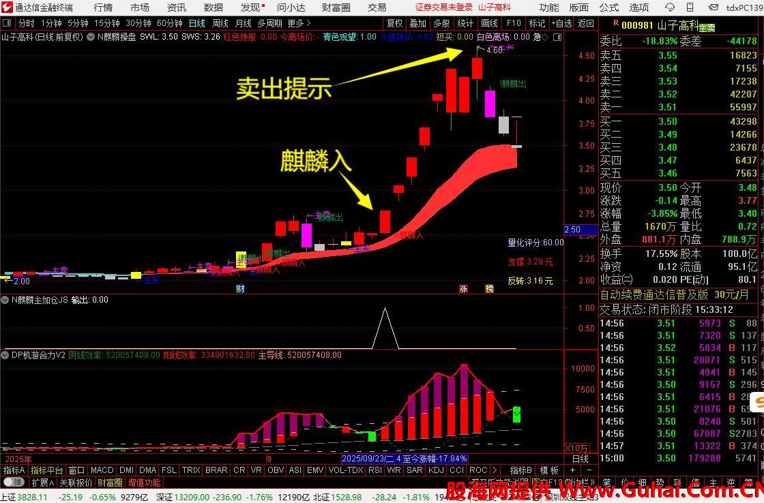
Task: Switch to the 60分钟 period tab
Action: pos(170,23)
